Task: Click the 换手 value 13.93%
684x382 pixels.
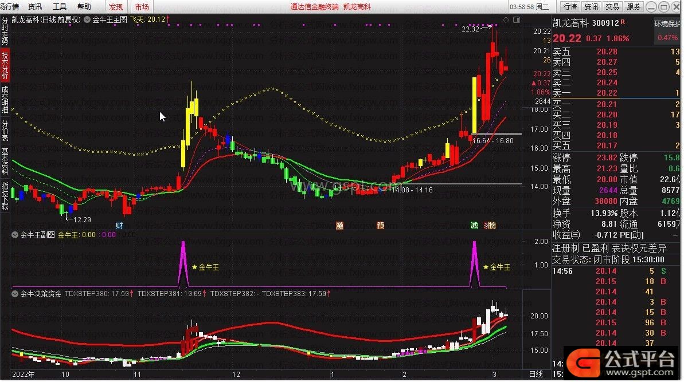Action: click(604, 214)
